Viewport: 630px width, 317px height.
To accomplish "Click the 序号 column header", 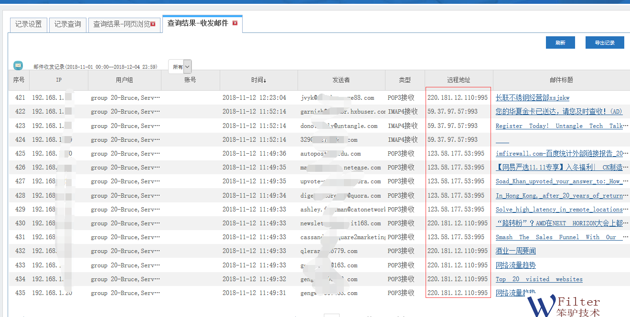I will point(19,80).
